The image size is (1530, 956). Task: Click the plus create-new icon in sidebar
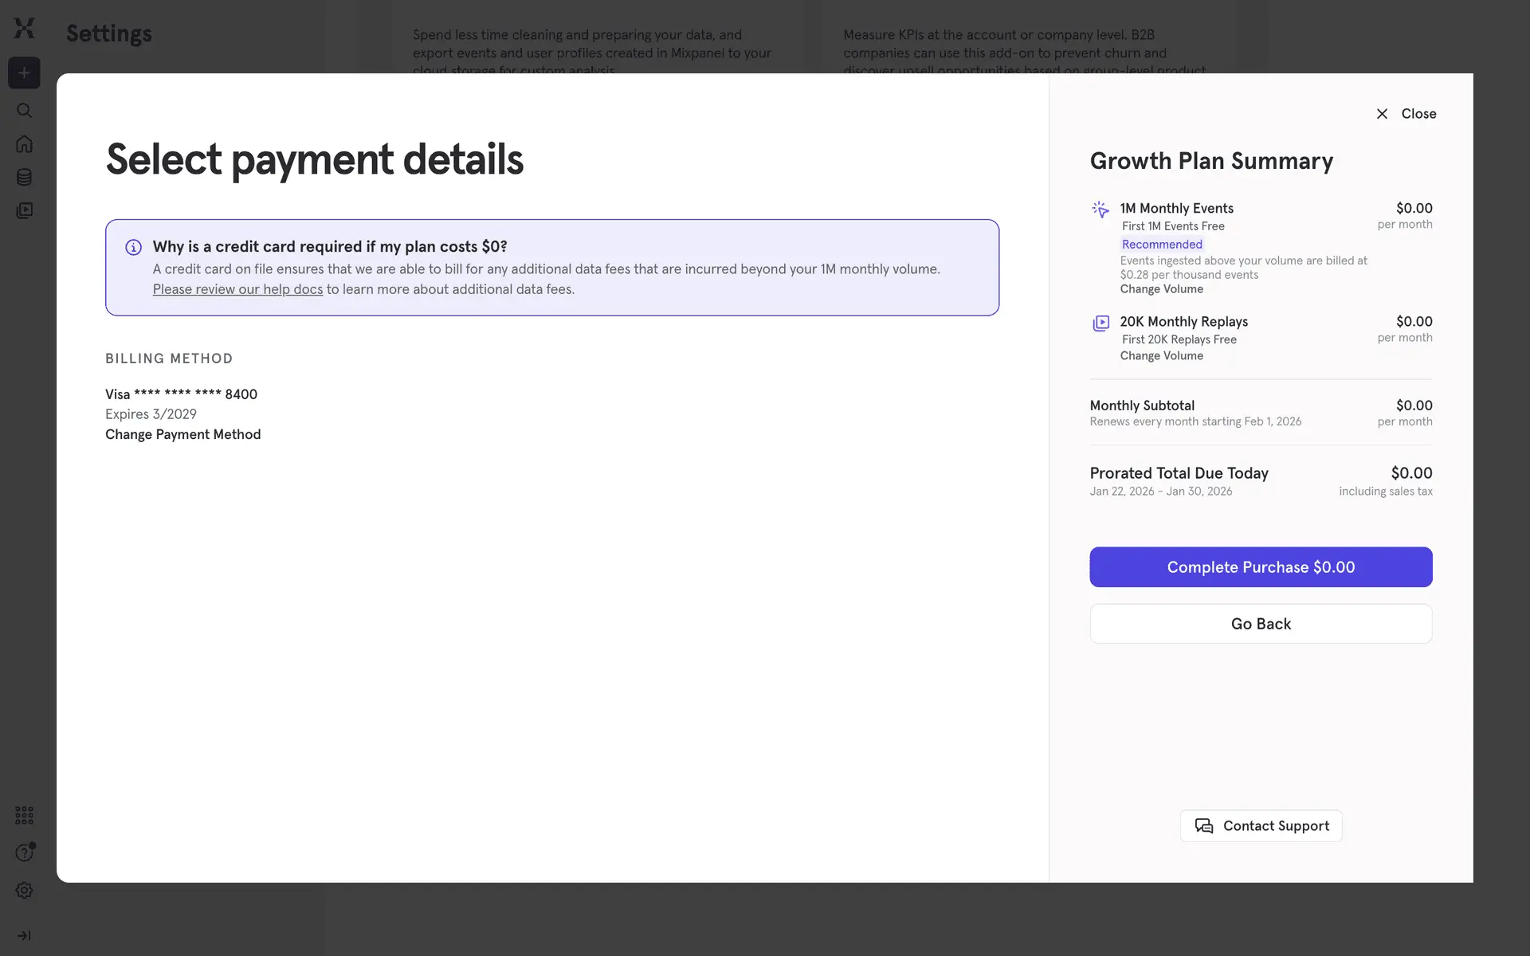[24, 72]
